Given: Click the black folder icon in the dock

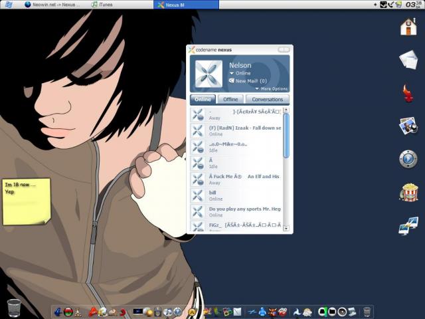Looking at the screenshot, I should pos(332,312).
